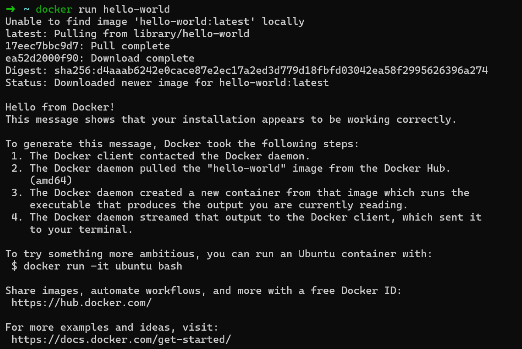This screenshot has width=522, height=349.
Task: Open the hub.docker.com link
Action: point(82,303)
